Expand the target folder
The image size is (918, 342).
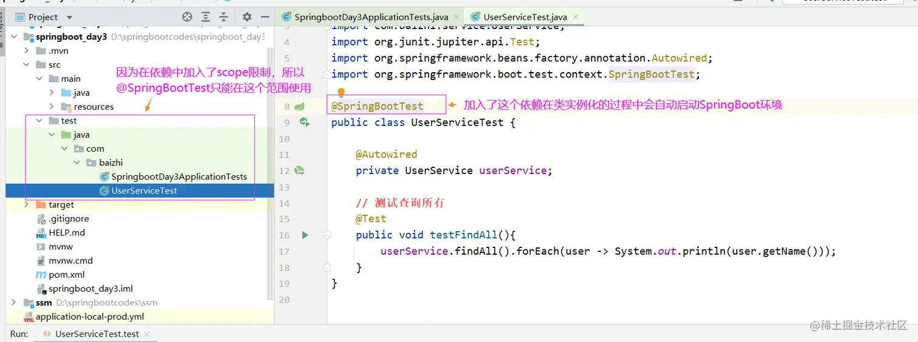click(26, 204)
